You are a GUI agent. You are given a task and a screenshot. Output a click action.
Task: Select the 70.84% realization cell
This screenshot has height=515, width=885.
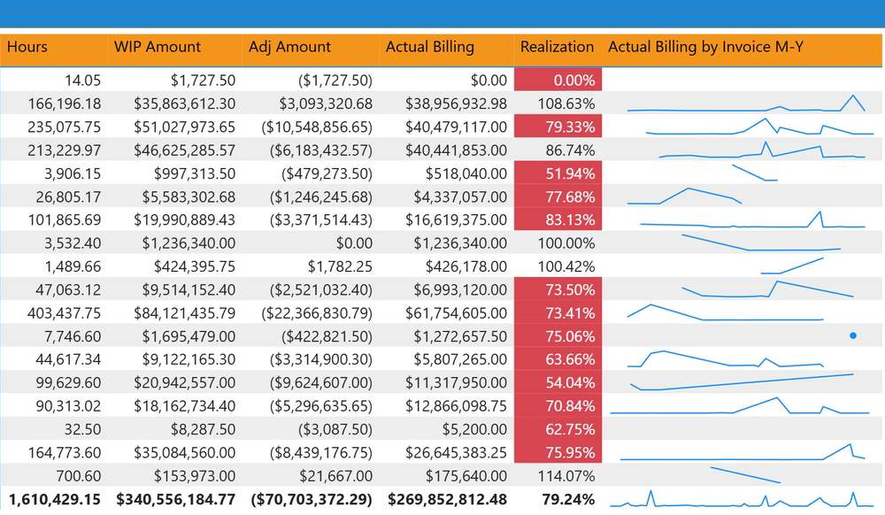click(x=558, y=406)
